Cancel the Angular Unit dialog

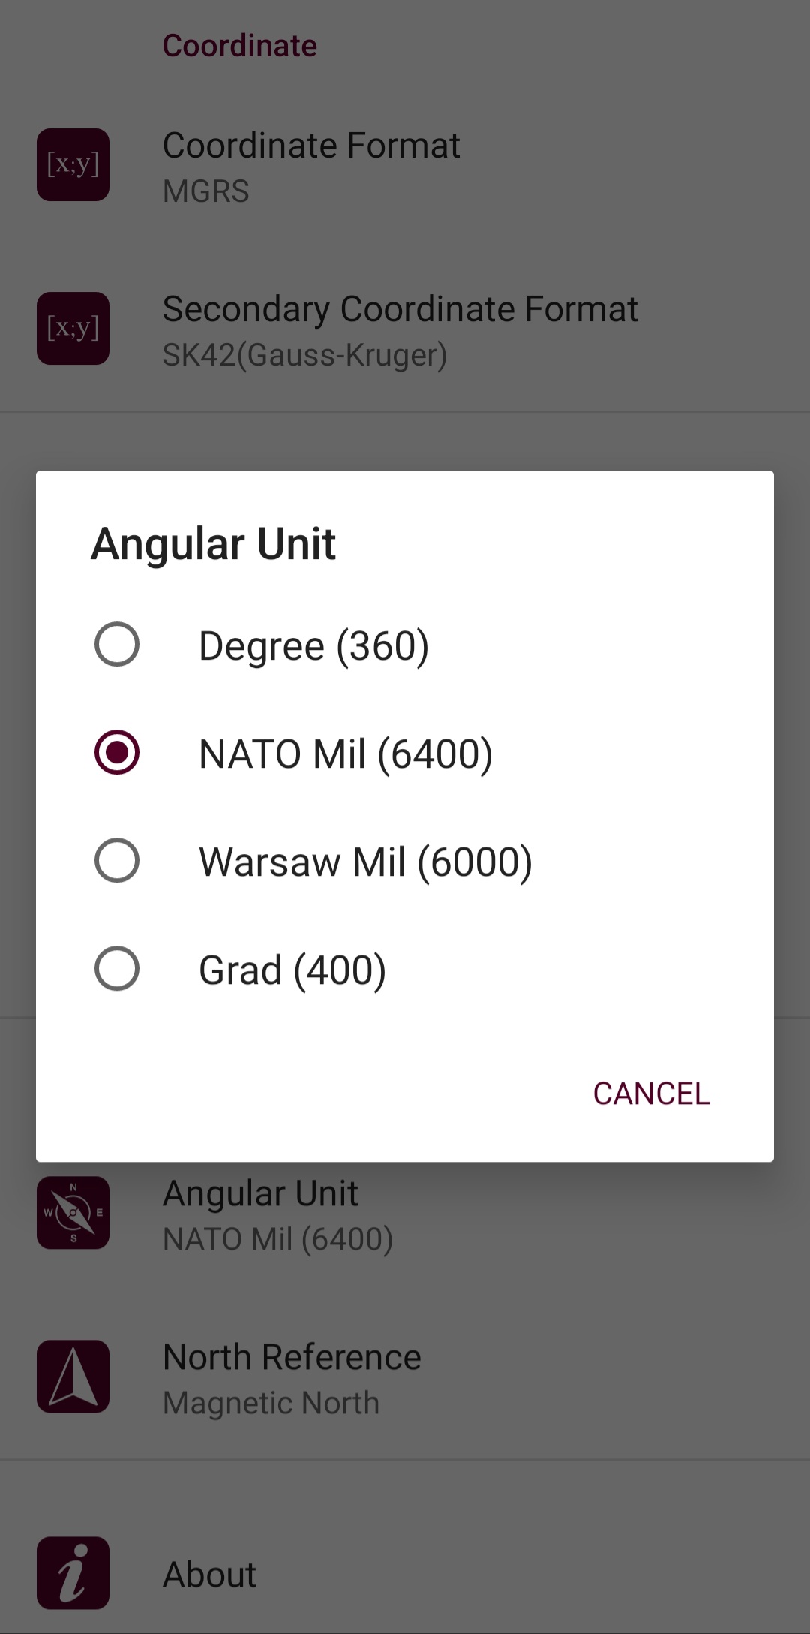coord(651,1094)
